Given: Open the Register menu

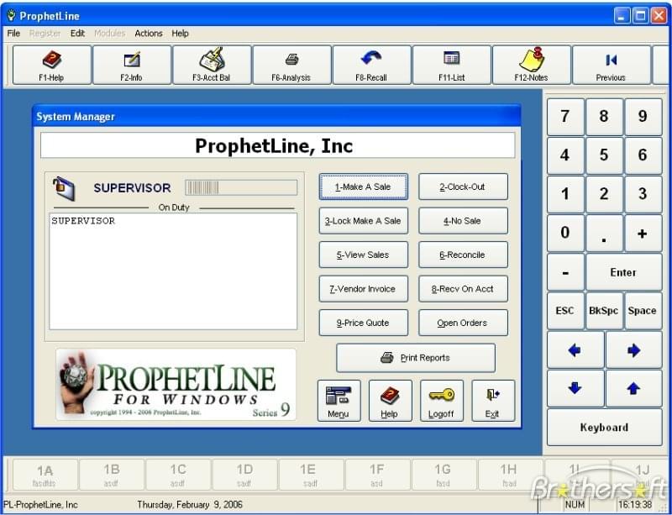Looking at the screenshot, I should (x=45, y=34).
